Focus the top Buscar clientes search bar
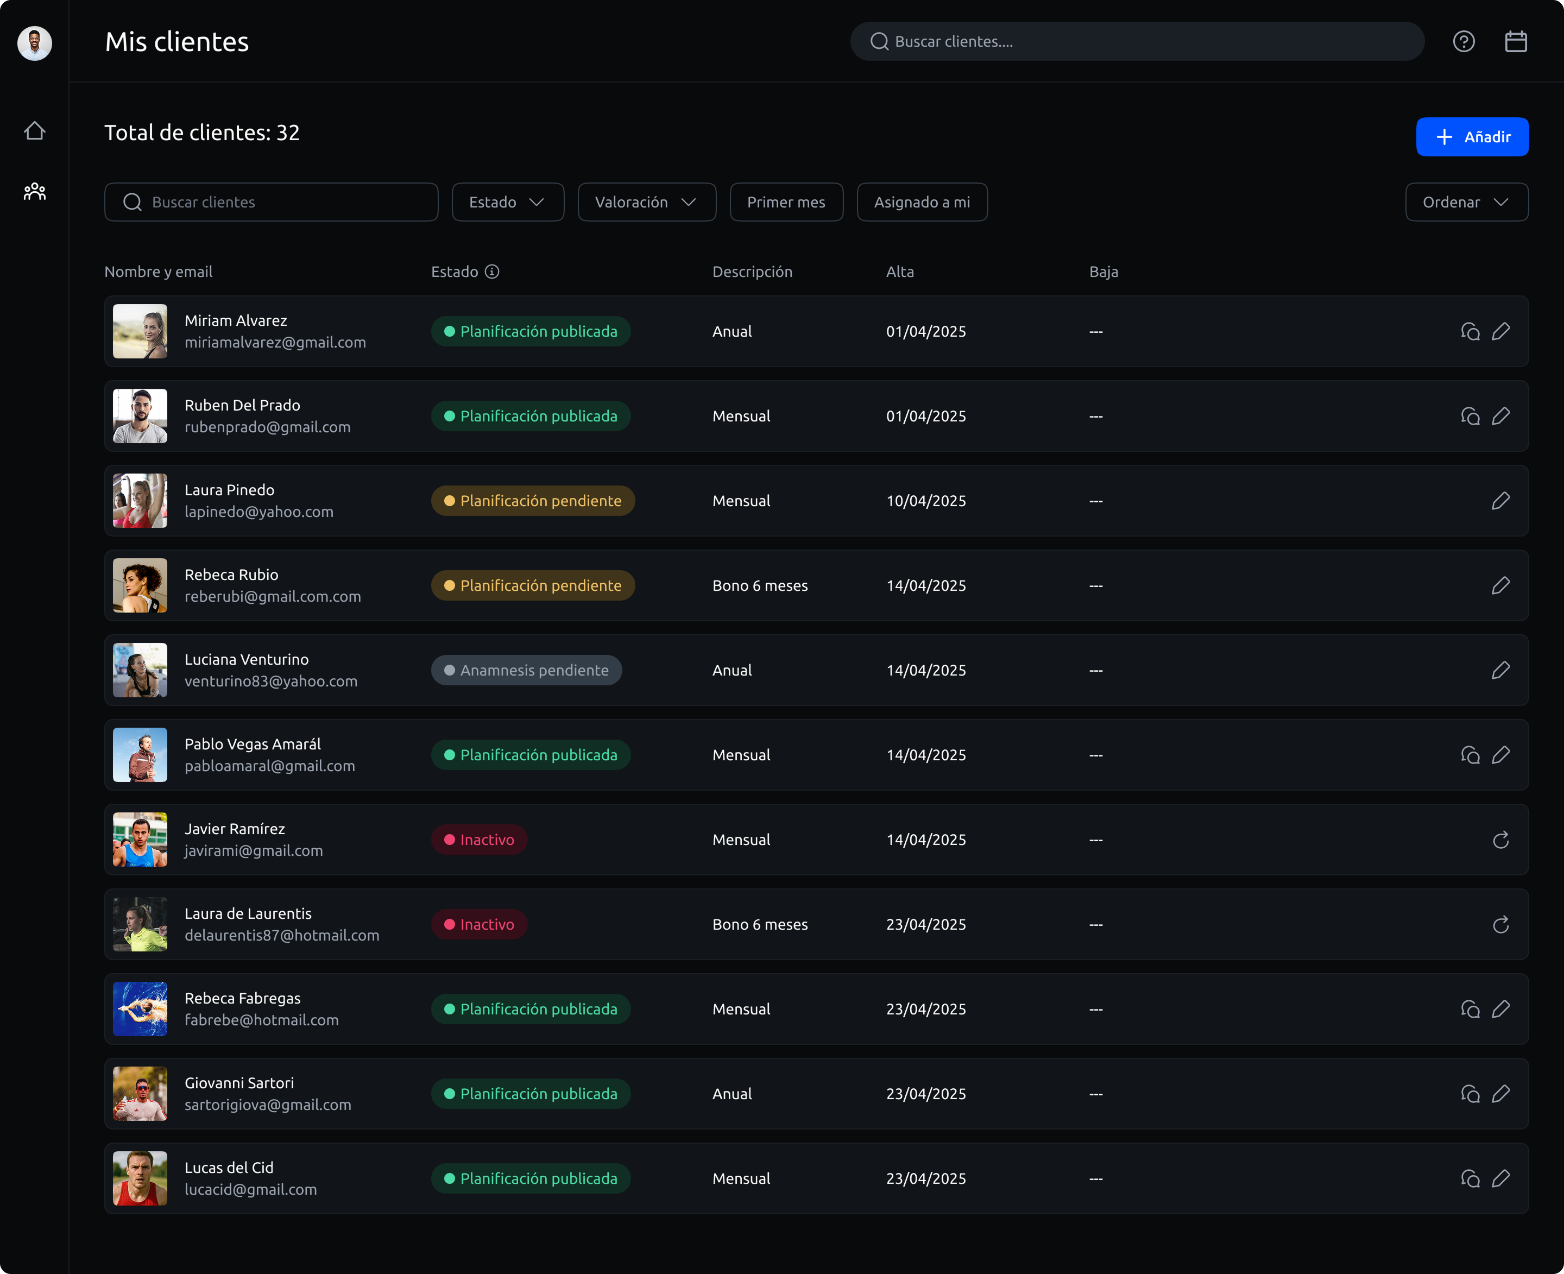 (1137, 41)
